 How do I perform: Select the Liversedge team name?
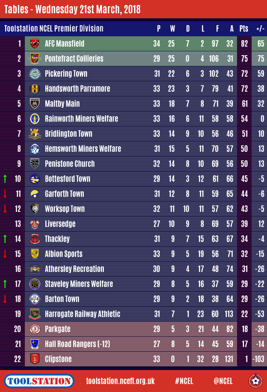(x=60, y=224)
